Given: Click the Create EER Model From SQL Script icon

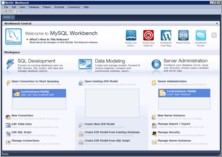Looking at the screenshot, I should click(81, 142).
